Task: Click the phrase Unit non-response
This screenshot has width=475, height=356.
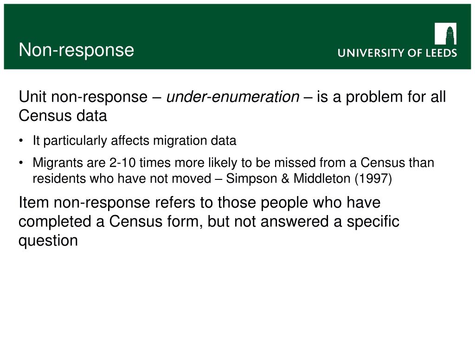Action: tap(83, 97)
